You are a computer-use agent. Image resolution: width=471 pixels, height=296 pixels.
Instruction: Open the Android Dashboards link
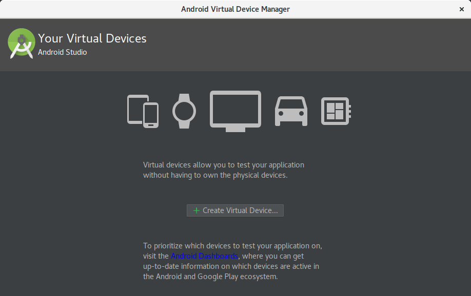pyautogui.click(x=204, y=256)
